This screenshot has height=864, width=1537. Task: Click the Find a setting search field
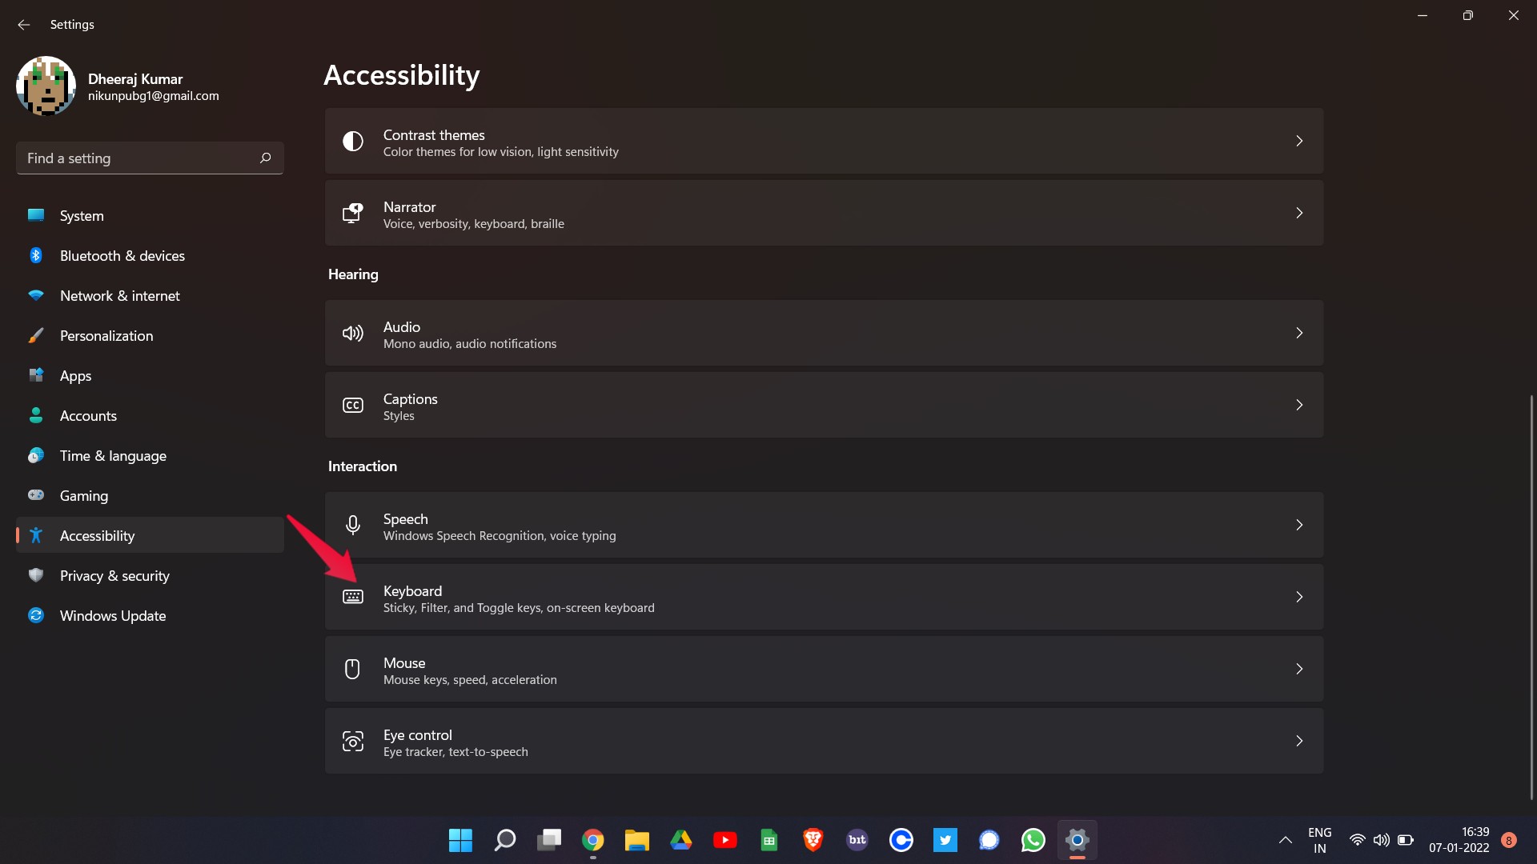pyautogui.click(x=136, y=158)
